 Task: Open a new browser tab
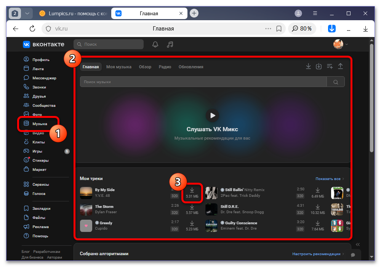(x=194, y=13)
